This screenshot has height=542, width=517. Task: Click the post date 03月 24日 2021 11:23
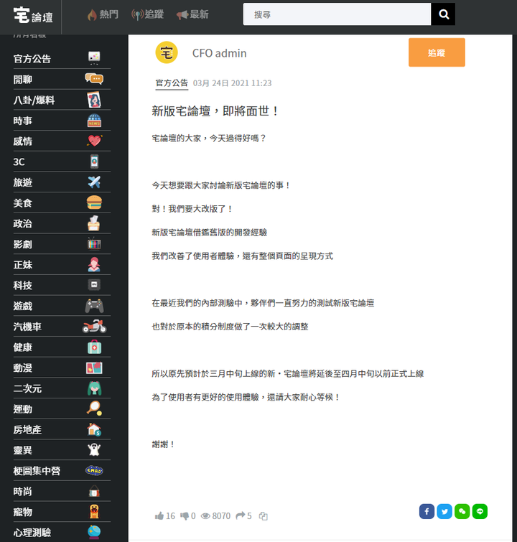click(x=232, y=83)
